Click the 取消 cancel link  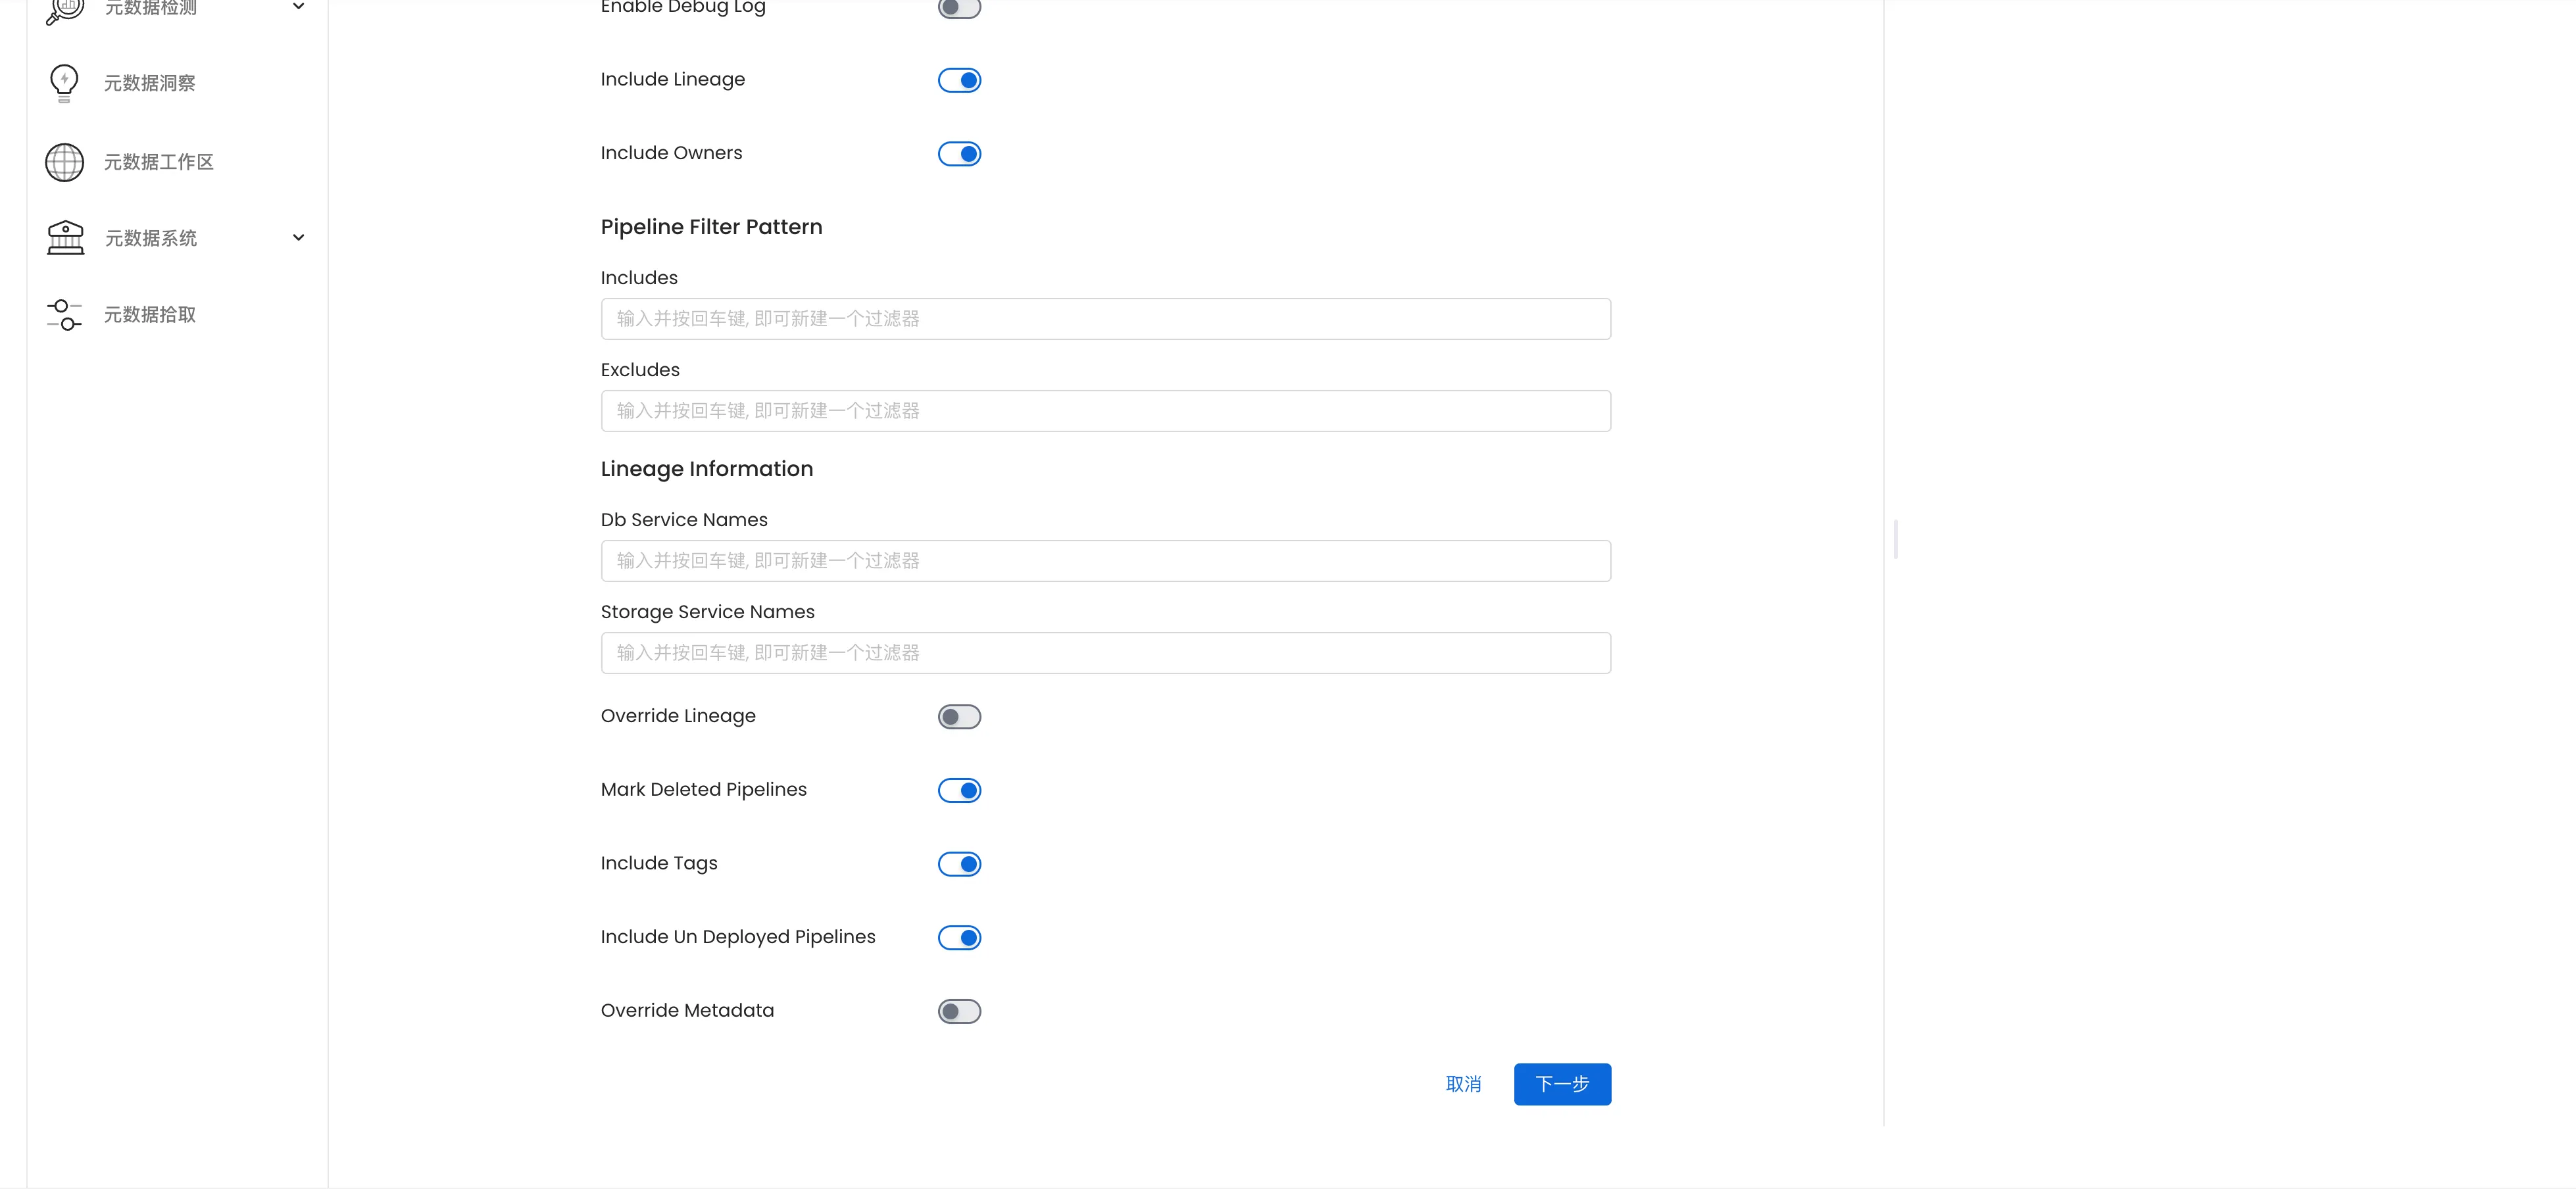[1463, 1084]
